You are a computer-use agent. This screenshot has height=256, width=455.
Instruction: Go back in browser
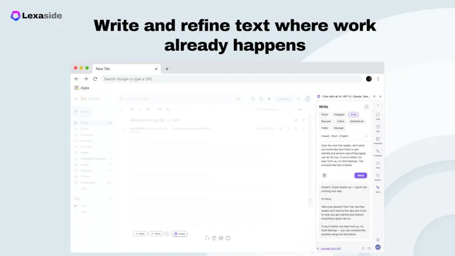[x=77, y=79]
